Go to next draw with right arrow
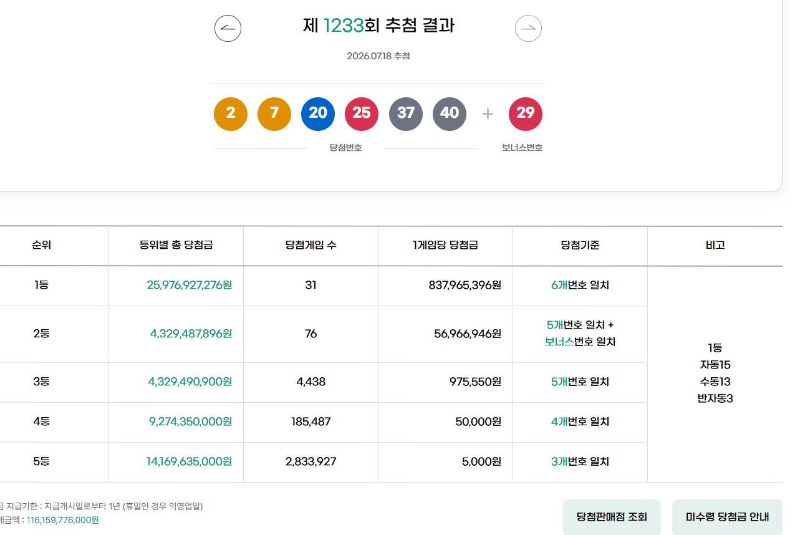 click(528, 28)
